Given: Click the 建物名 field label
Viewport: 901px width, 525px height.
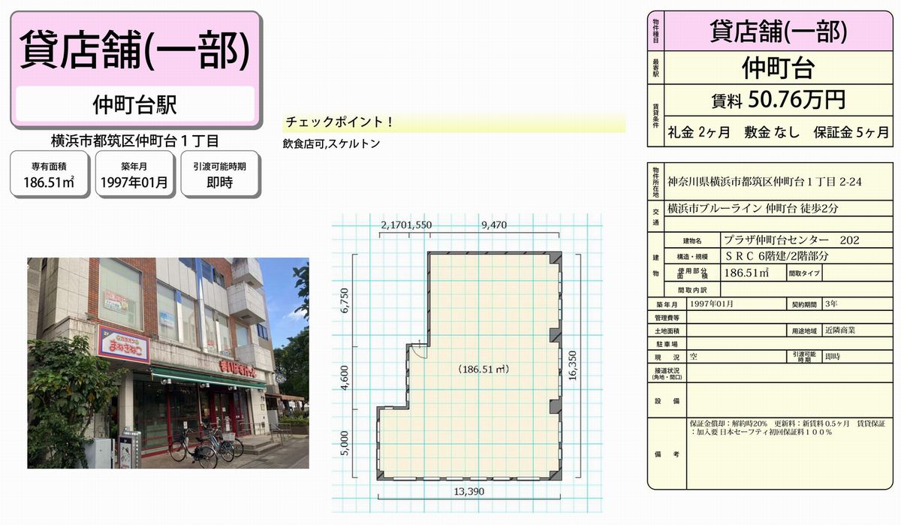Looking at the screenshot, I should 692,241.
